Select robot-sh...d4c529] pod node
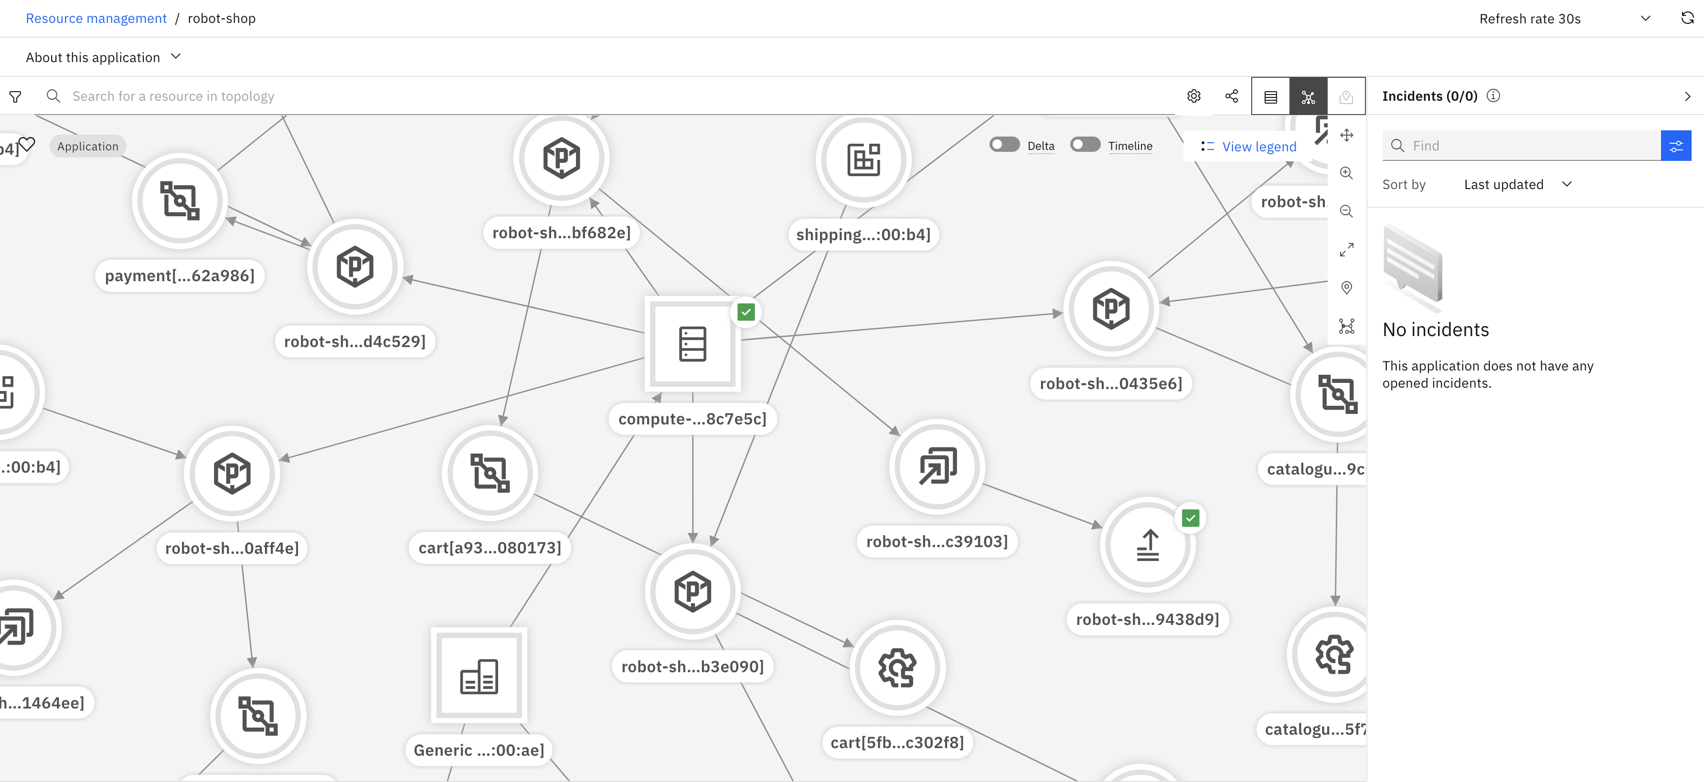The height and width of the screenshot is (782, 1704). (x=355, y=266)
